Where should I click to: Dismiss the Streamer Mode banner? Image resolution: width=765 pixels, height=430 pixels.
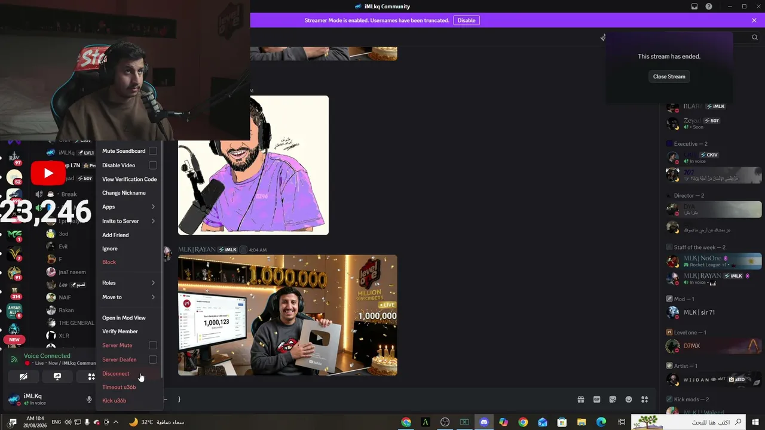(x=754, y=20)
